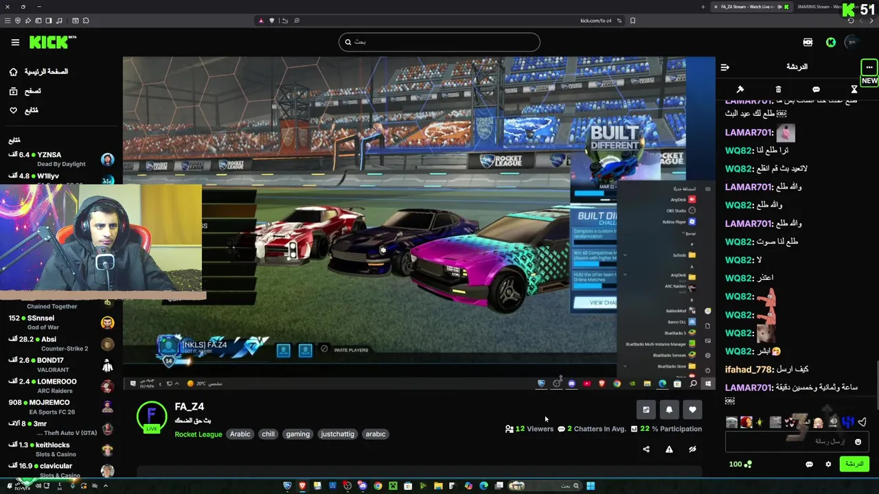879x494 pixels.
Task: Select the chill tag
Action: pos(269,434)
